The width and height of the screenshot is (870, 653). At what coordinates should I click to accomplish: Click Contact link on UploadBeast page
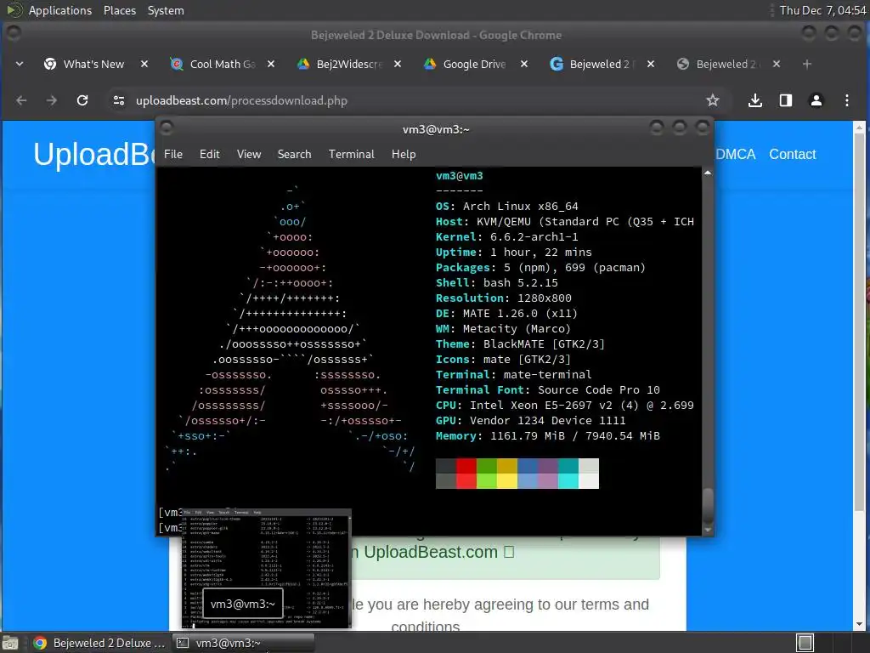tap(793, 155)
